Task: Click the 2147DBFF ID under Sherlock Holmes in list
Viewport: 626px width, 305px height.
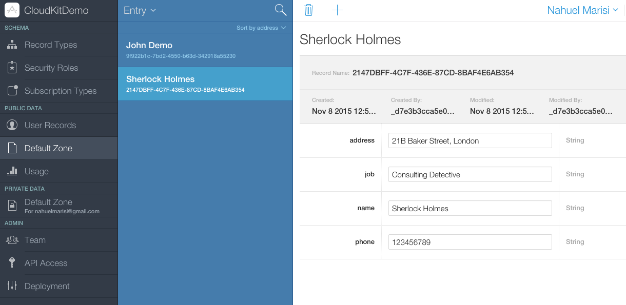Action: click(x=185, y=90)
